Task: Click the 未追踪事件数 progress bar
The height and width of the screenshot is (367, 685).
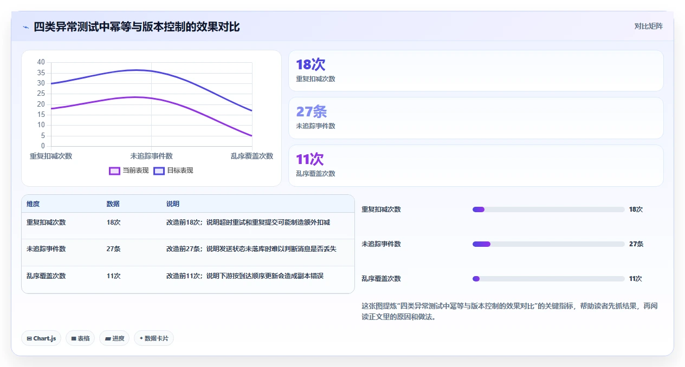Action: coord(548,244)
